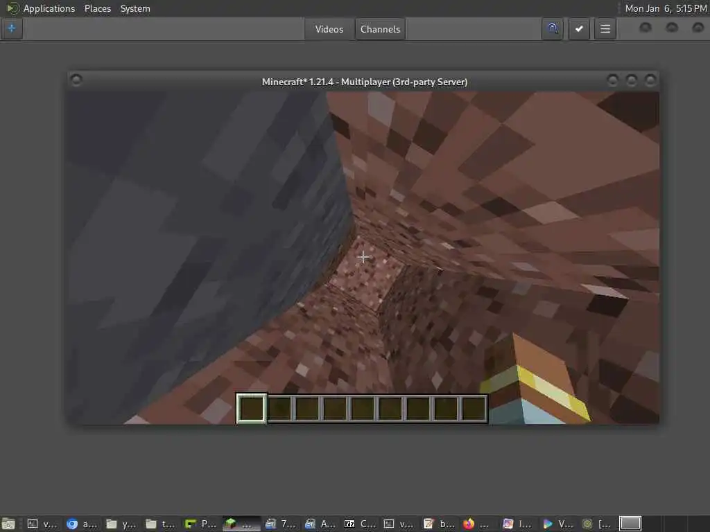Switch to the Videos tab
Image resolution: width=710 pixels, height=532 pixels.
tap(329, 29)
